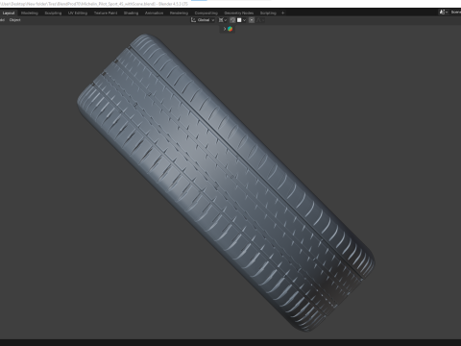Expand the chevron beside the hexagon icon

pos(224,29)
